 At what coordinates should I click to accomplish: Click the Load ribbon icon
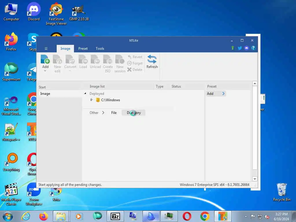tap(83, 62)
